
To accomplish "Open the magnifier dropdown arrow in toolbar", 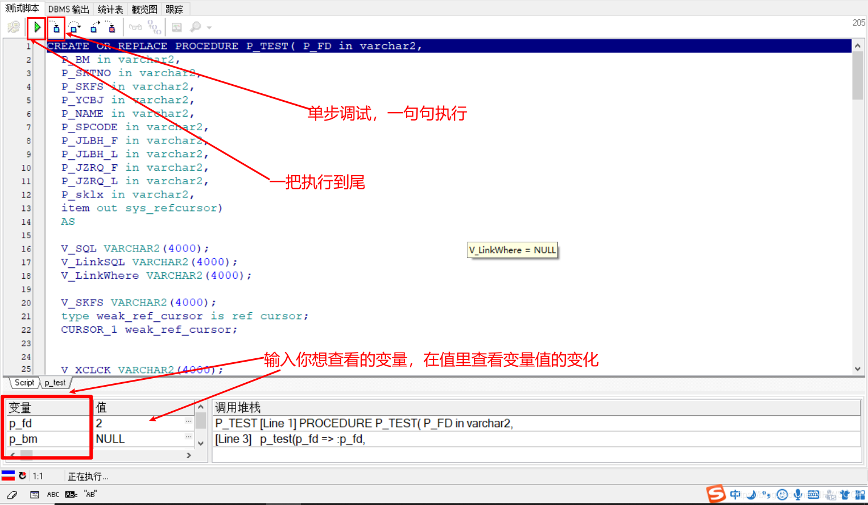I will coord(209,27).
